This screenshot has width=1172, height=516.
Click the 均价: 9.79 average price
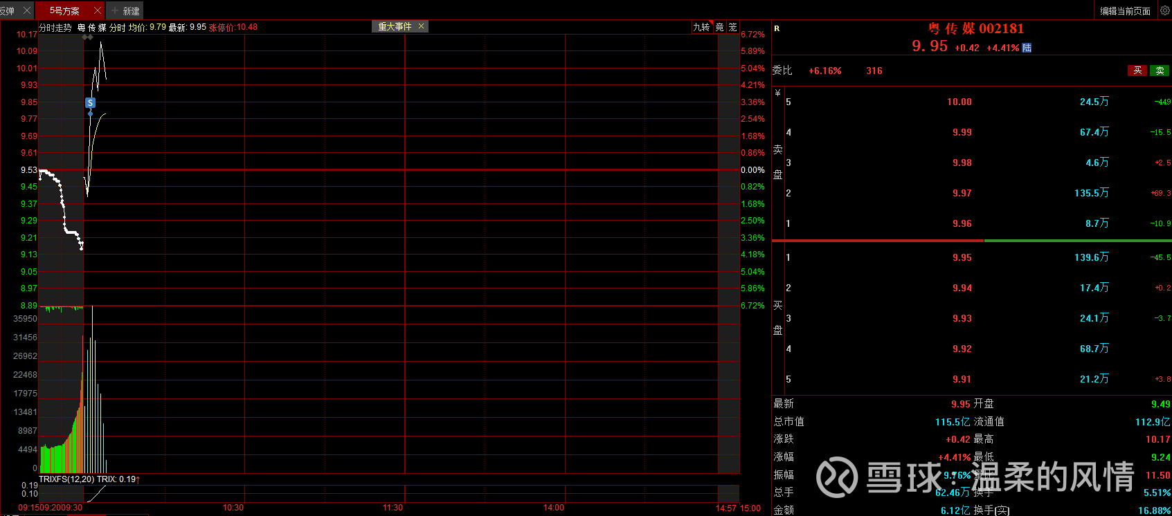point(147,28)
